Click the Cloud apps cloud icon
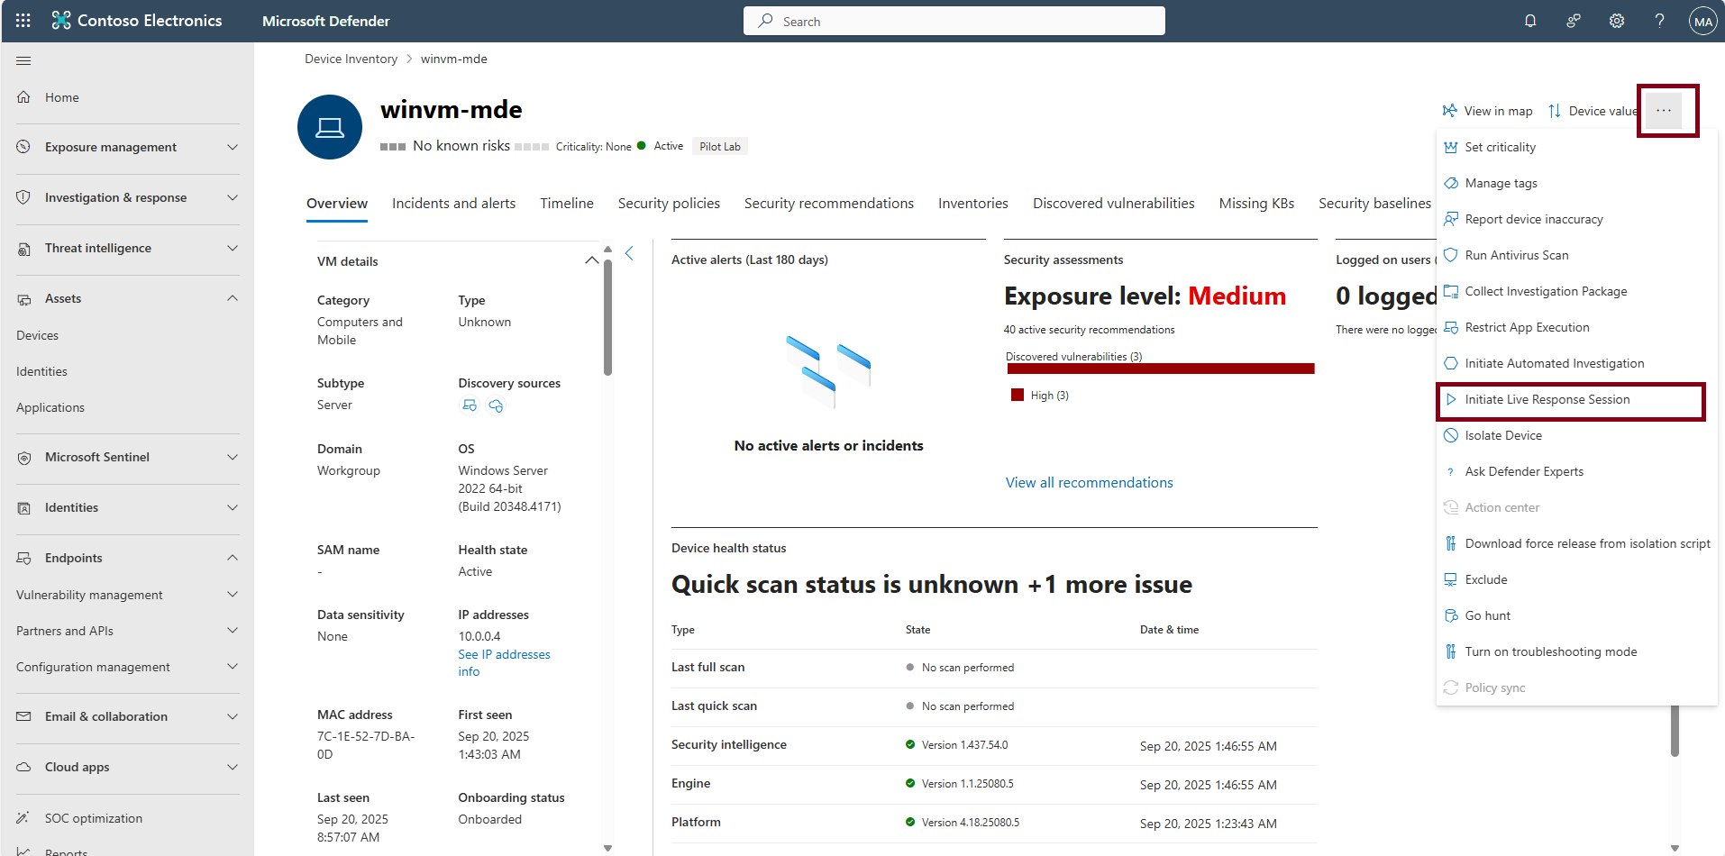This screenshot has height=856, width=1725. (x=24, y=767)
